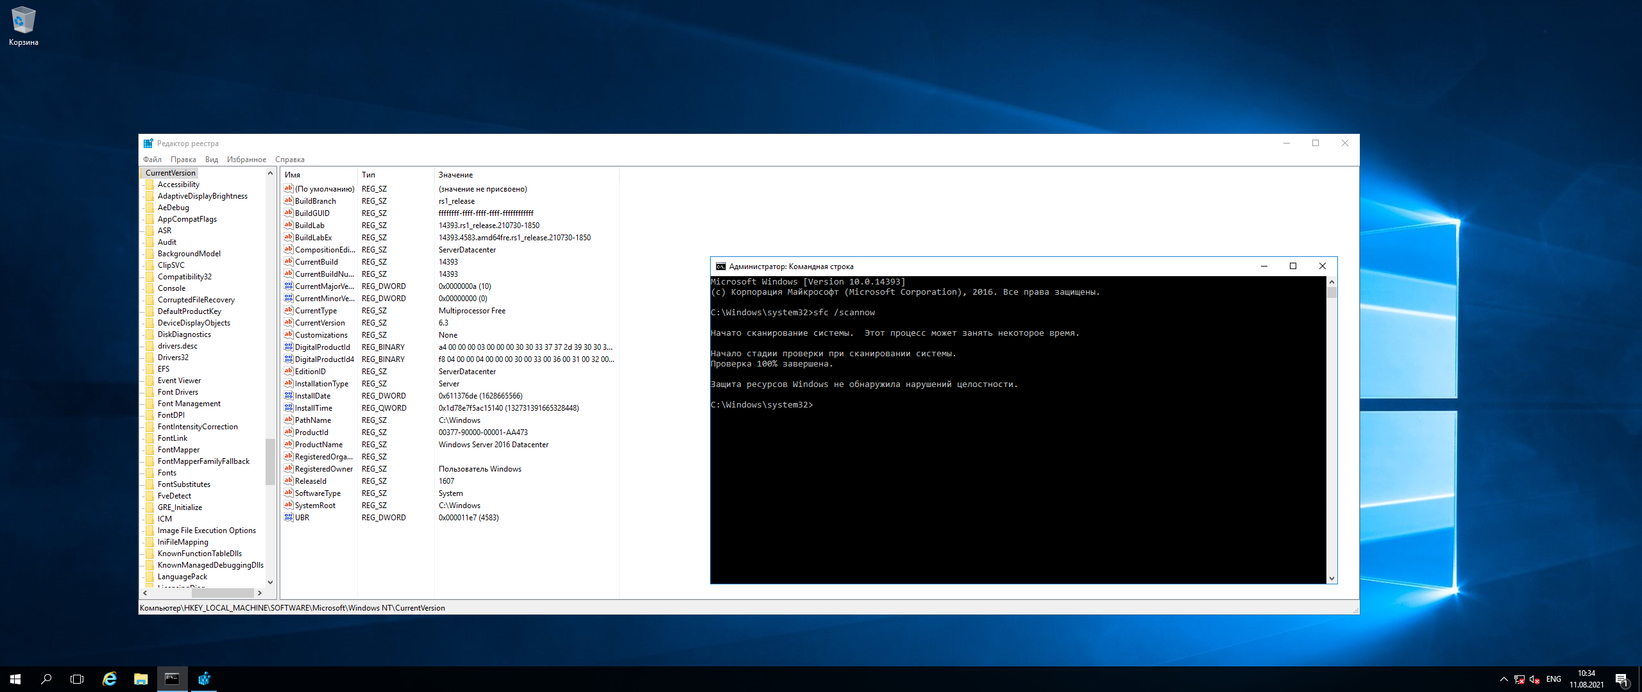Viewport: 1642px width, 692px height.
Task: Click Command Prompt scrollbar thumb
Action: pyautogui.click(x=1332, y=293)
